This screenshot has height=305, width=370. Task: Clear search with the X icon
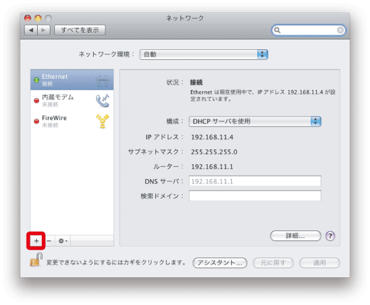click(340, 30)
